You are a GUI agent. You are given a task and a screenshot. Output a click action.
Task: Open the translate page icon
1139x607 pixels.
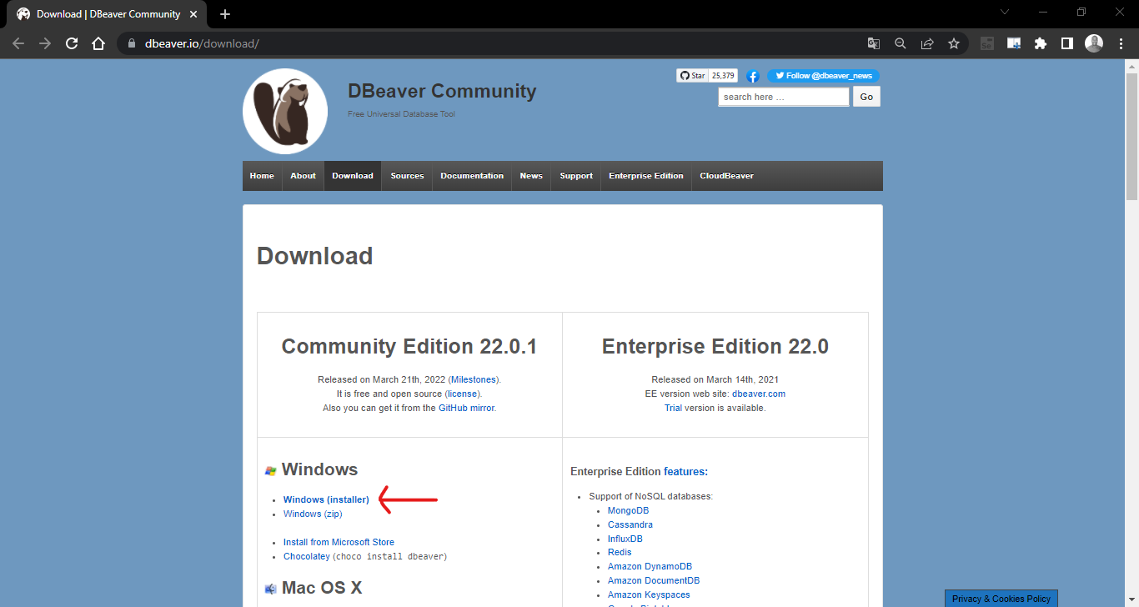point(873,43)
